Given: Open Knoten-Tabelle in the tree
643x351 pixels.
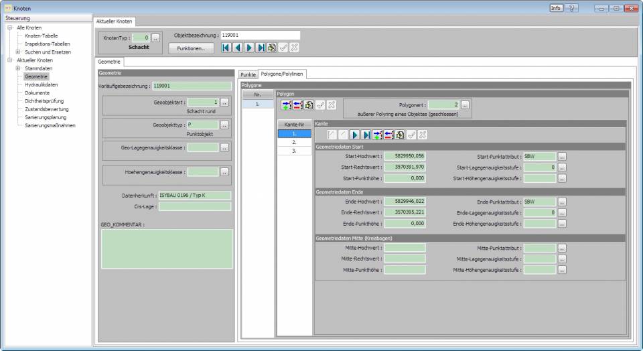Looking at the screenshot, I should [41, 36].
